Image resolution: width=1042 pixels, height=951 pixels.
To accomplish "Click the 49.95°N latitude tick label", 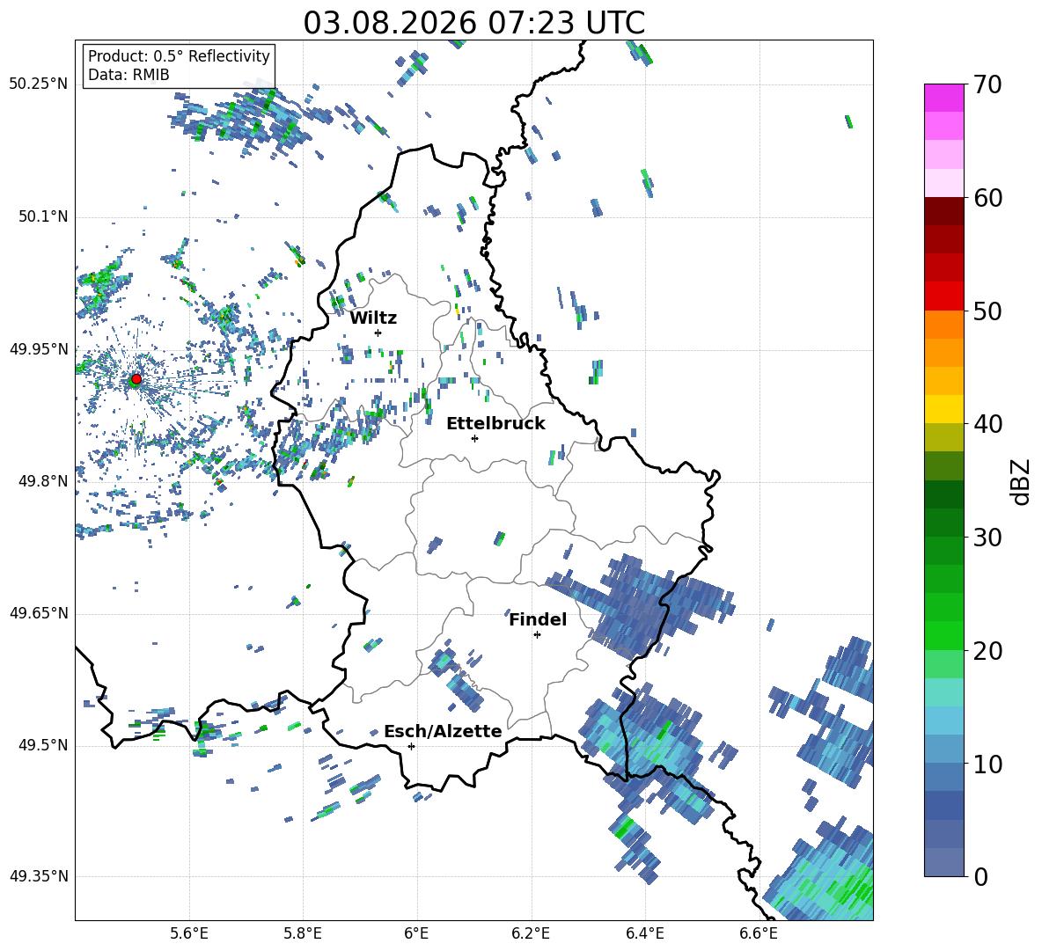I will click(40, 349).
